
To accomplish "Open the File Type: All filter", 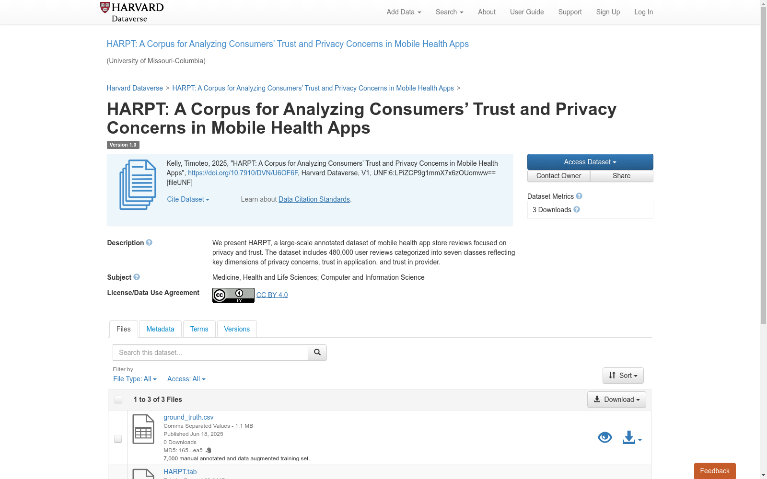I will point(135,379).
